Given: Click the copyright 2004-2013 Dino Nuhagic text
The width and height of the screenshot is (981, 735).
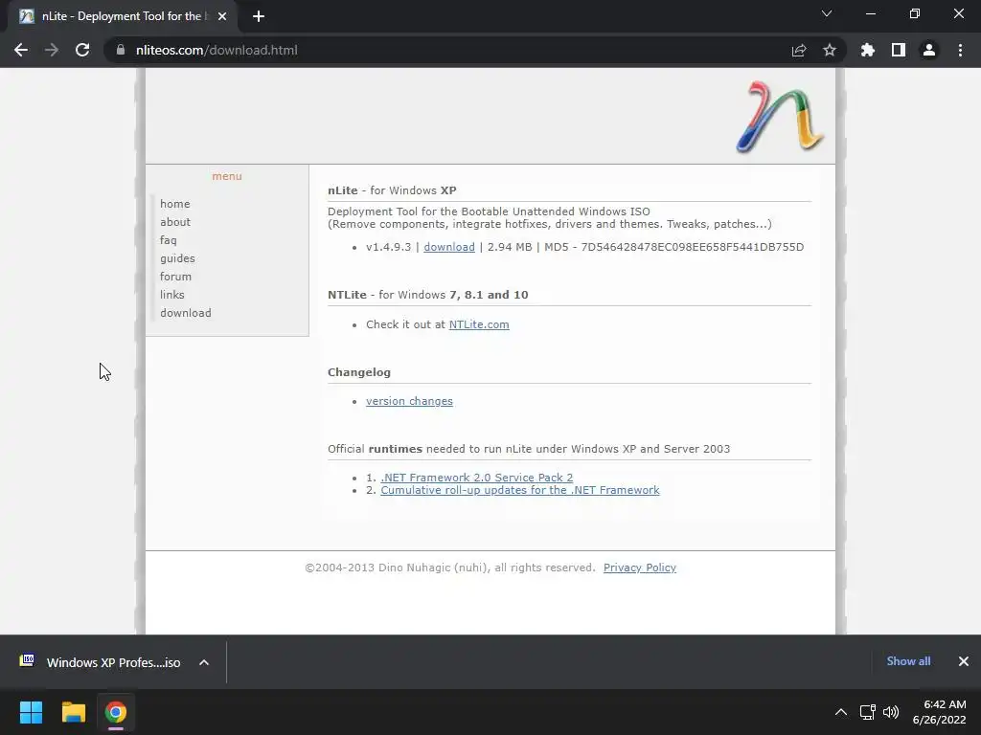Looking at the screenshot, I should (450, 568).
